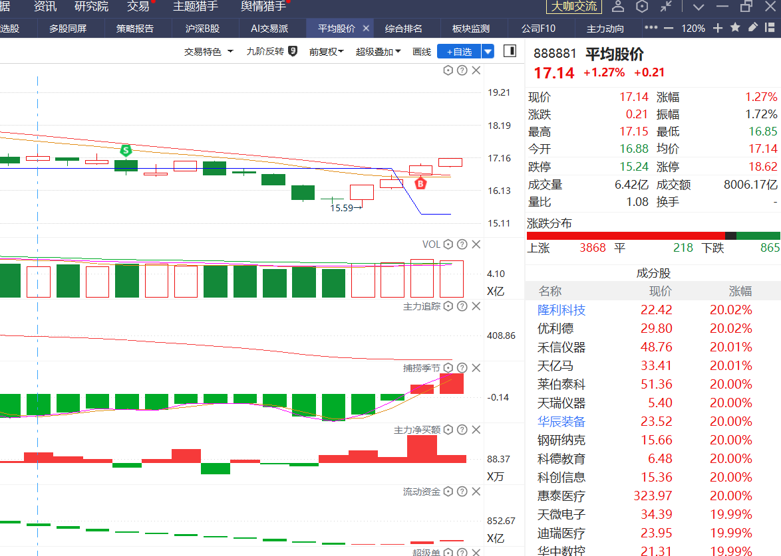Open 主力净买额 indicator settings
The height and width of the screenshot is (556, 781).
point(448,429)
